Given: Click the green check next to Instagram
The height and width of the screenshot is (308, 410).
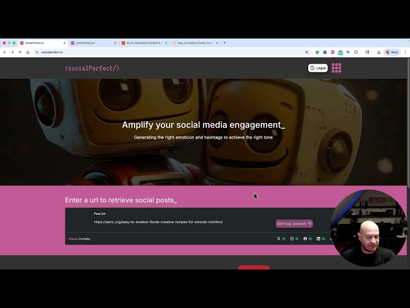Looking at the screenshot, I should click(x=297, y=239).
